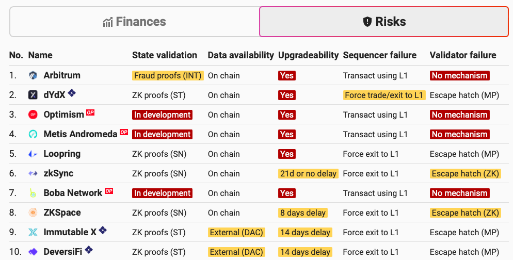Click the ZKSpace logo icon

[33, 213]
